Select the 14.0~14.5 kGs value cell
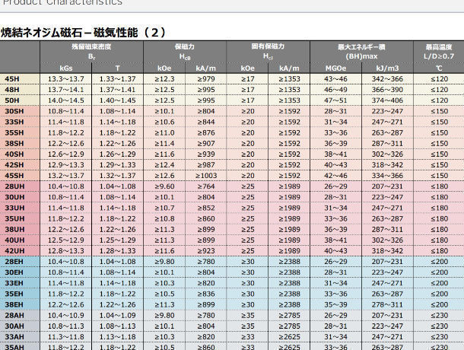The width and height of the screenshot is (464, 350). pyautogui.click(x=66, y=100)
